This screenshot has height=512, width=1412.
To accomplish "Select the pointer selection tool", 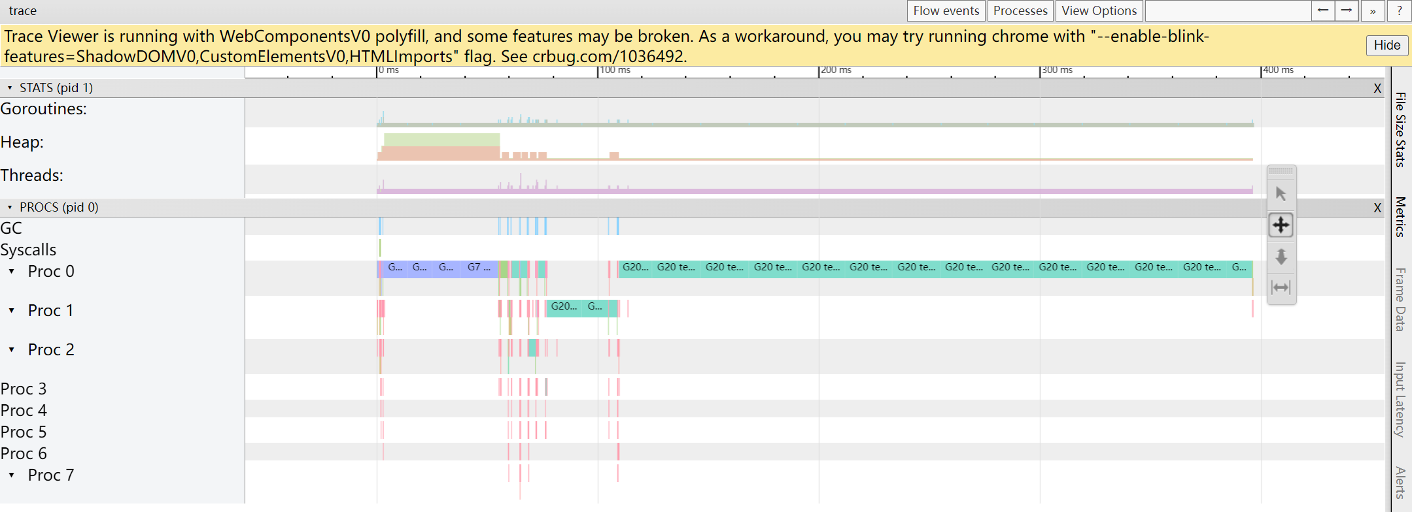I will pyautogui.click(x=1281, y=194).
